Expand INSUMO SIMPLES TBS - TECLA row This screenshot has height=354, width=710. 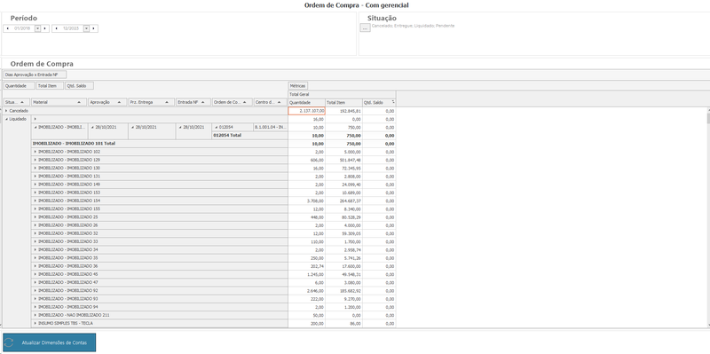pos(35,323)
